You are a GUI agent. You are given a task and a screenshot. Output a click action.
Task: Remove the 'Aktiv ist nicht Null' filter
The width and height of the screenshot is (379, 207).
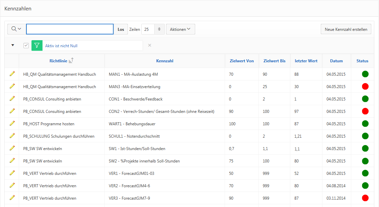click(150, 45)
